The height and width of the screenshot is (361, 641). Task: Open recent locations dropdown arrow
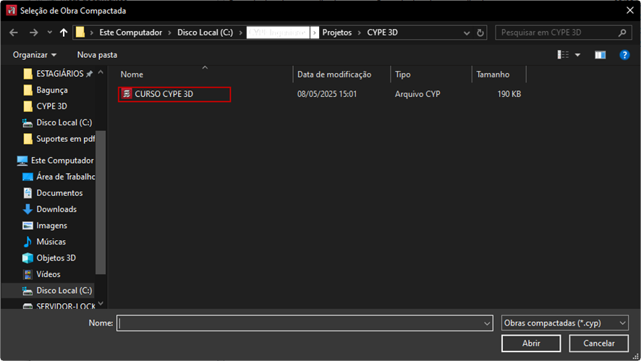click(49, 33)
